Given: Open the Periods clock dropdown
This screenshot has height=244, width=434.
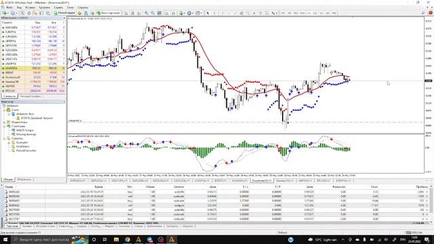Looking at the screenshot, I should 190,13.
